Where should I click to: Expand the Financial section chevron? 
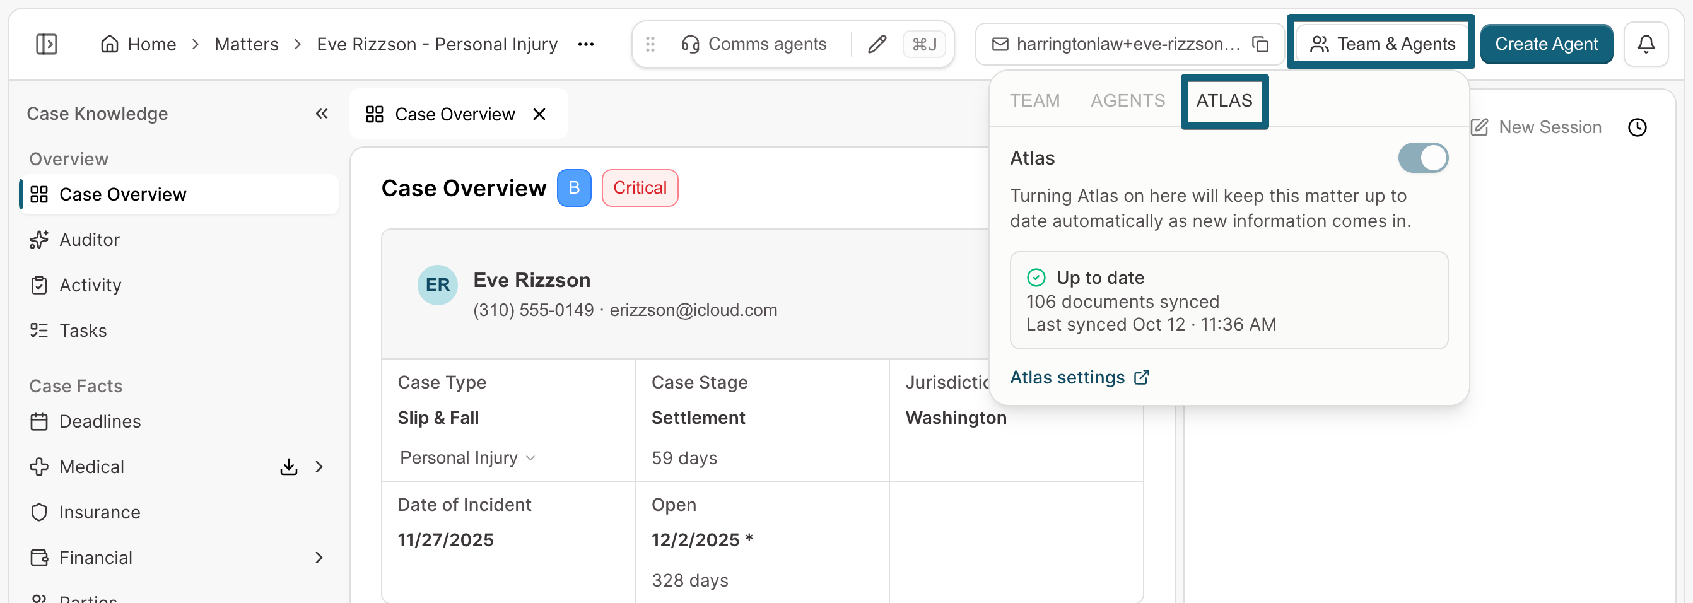319,558
